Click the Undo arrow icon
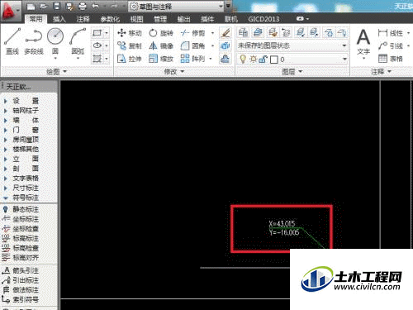413x310 pixels. [x=95, y=7]
